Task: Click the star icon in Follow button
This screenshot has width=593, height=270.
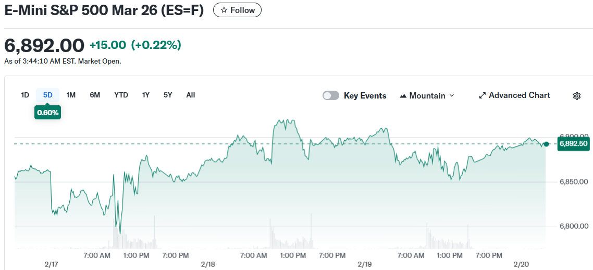Action: point(224,10)
